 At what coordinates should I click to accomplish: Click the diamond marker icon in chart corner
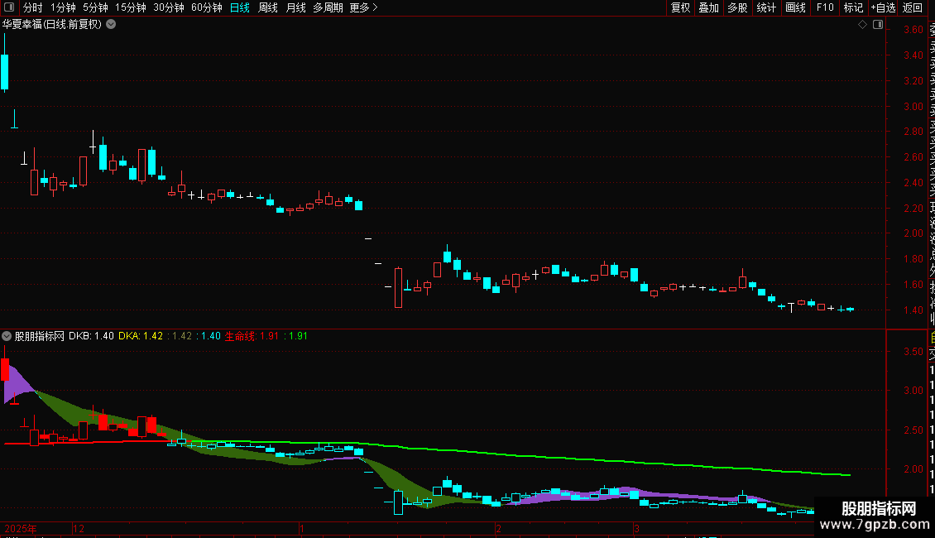[x=862, y=25]
